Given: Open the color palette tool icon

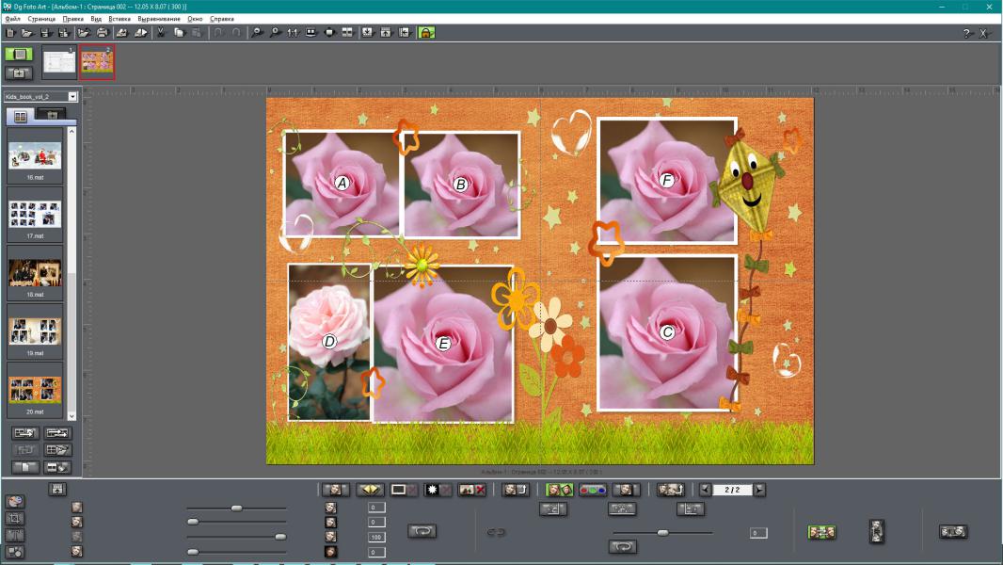Looking at the screenshot, I should (15, 501).
